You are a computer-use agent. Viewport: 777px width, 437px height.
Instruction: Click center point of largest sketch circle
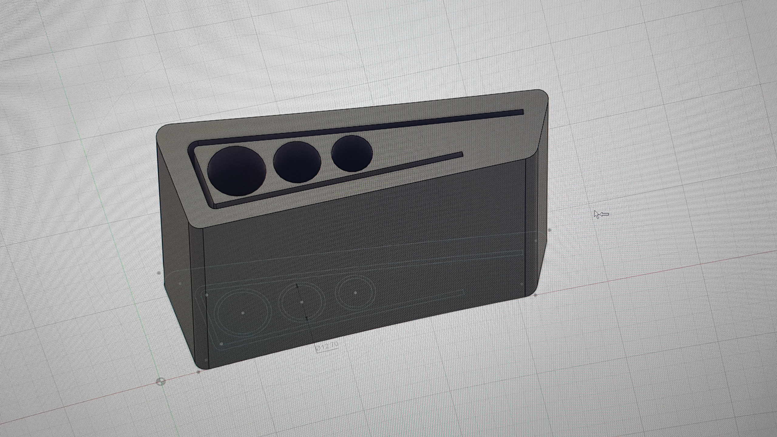pos(243,313)
